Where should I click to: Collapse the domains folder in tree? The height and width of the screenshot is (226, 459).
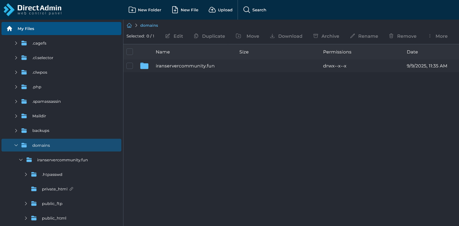click(16, 145)
